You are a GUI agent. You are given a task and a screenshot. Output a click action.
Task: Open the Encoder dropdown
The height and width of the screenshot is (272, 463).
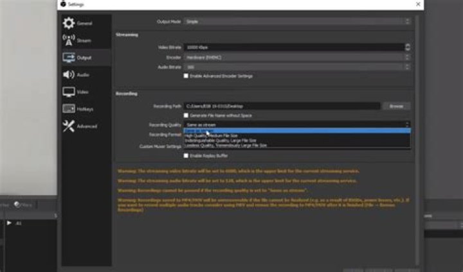point(297,58)
